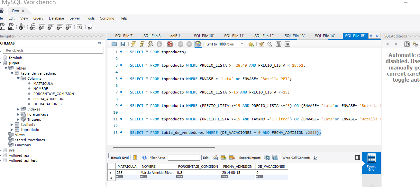Click the Beautify query broom icon
Viewport: 420px width, 187px height.
pos(261,44)
